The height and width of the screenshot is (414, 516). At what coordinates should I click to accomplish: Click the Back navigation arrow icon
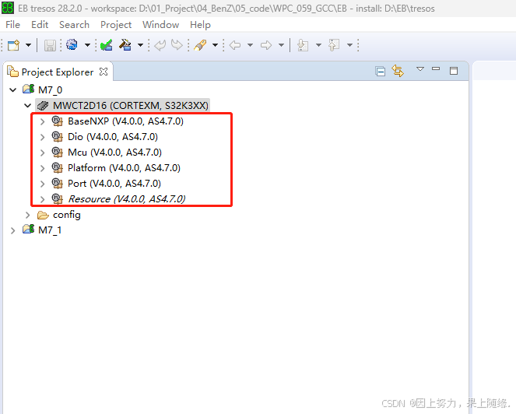click(x=235, y=45)
